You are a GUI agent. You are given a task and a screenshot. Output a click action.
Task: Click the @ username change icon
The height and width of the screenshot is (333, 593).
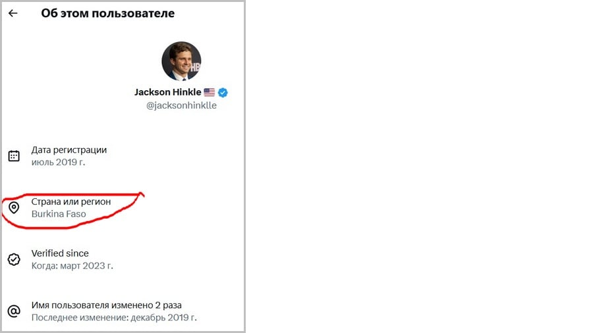pyautogui.click(x=14, y=311)
